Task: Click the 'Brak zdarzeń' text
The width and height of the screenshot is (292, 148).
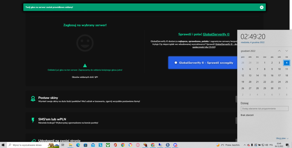Action: point(247,115)
